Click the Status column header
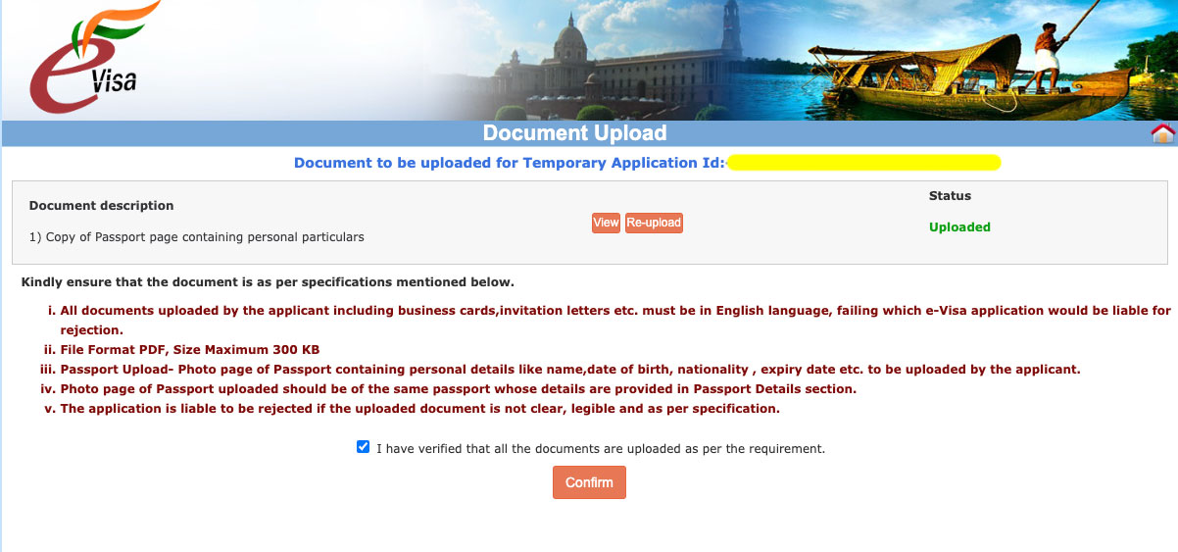 (x=950, y=196)
